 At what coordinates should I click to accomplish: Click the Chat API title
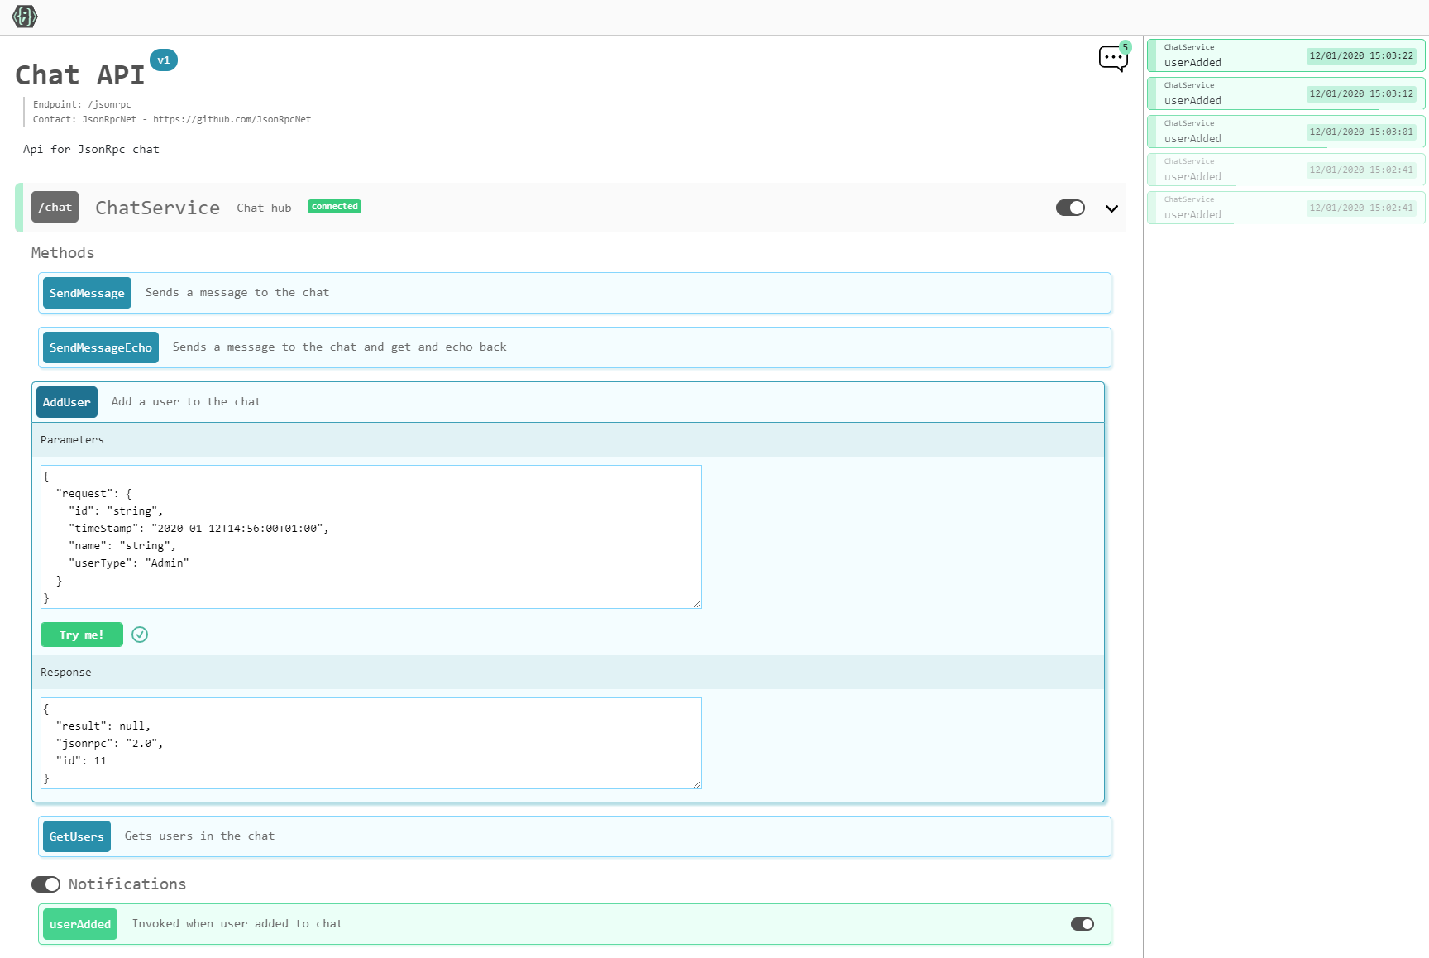[x=79, y=75]
